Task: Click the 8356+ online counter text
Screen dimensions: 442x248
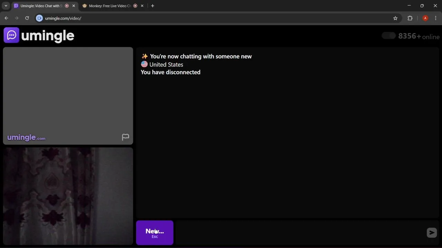Action: click(x=419, y=37)
